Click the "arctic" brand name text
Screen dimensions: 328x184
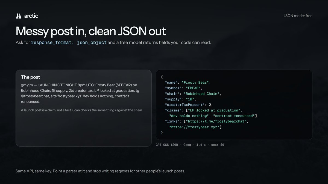point(31,16)
